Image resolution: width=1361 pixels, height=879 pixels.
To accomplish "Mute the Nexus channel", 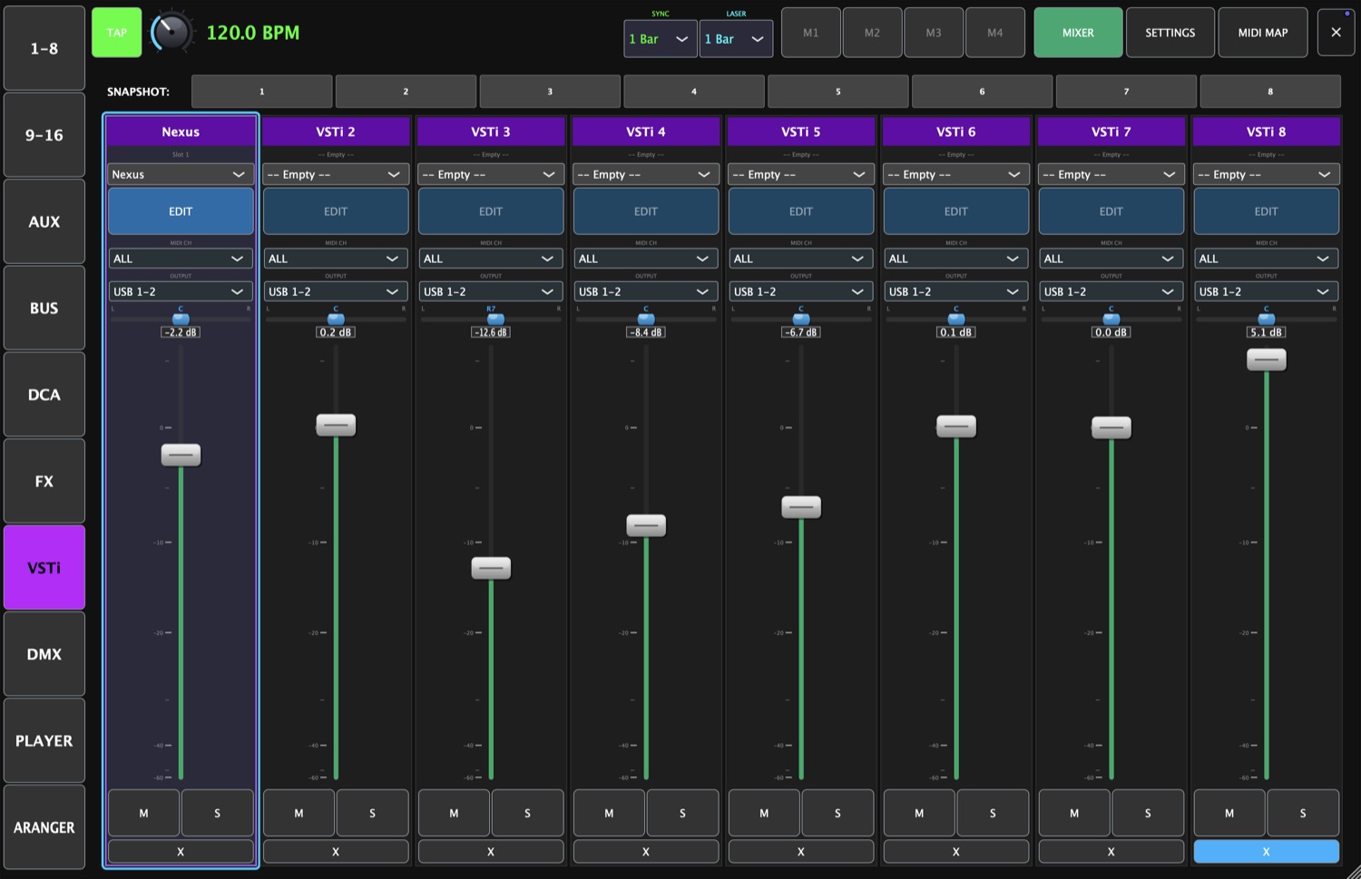I will pos(143,813).
